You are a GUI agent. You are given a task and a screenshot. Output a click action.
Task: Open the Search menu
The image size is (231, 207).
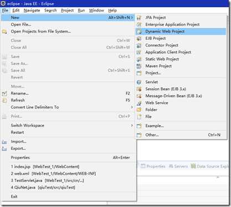pos(50,11)
